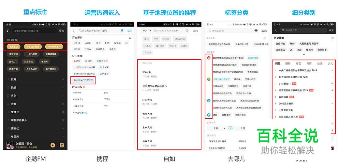This screenshot has width=339, height=168.
Task: Swap 北京 and 上海 cities in 去哪儿
Action: pos(230,128)
